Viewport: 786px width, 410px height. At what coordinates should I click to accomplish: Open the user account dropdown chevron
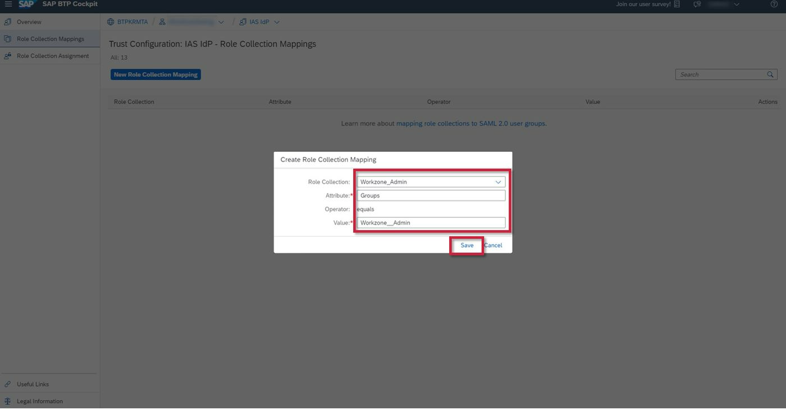pyautogui.click(x=737, y=4)
